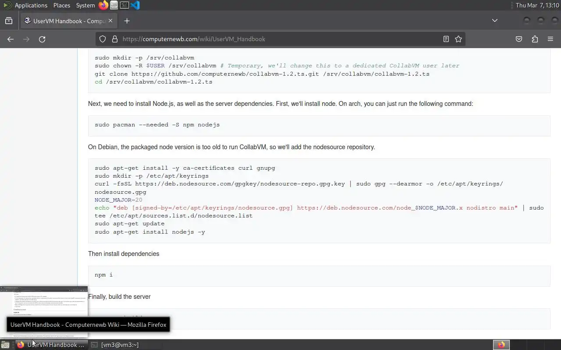Open the Firefox View button
Screen dimensions: 561x350
tap(9, 21)
